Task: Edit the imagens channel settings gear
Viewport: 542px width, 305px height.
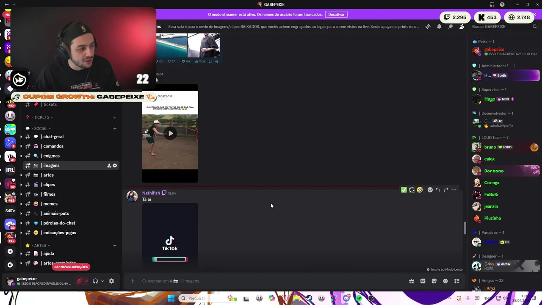Action: [x=115, y=166]
